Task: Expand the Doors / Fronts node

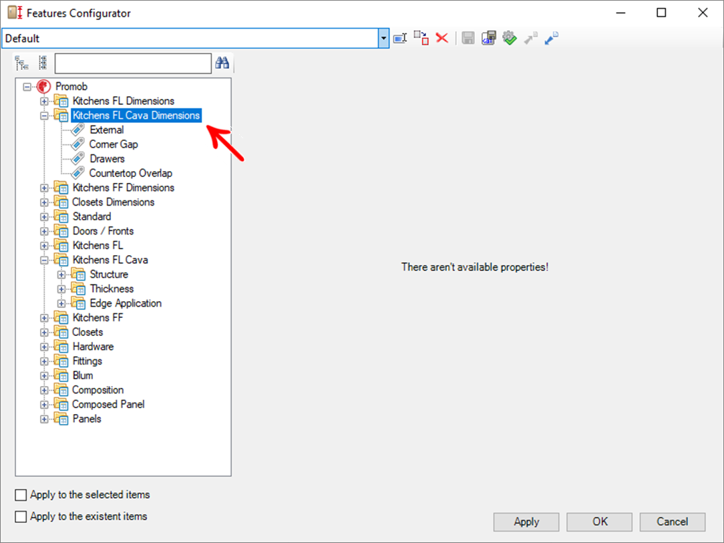Action: click(44, 231)
